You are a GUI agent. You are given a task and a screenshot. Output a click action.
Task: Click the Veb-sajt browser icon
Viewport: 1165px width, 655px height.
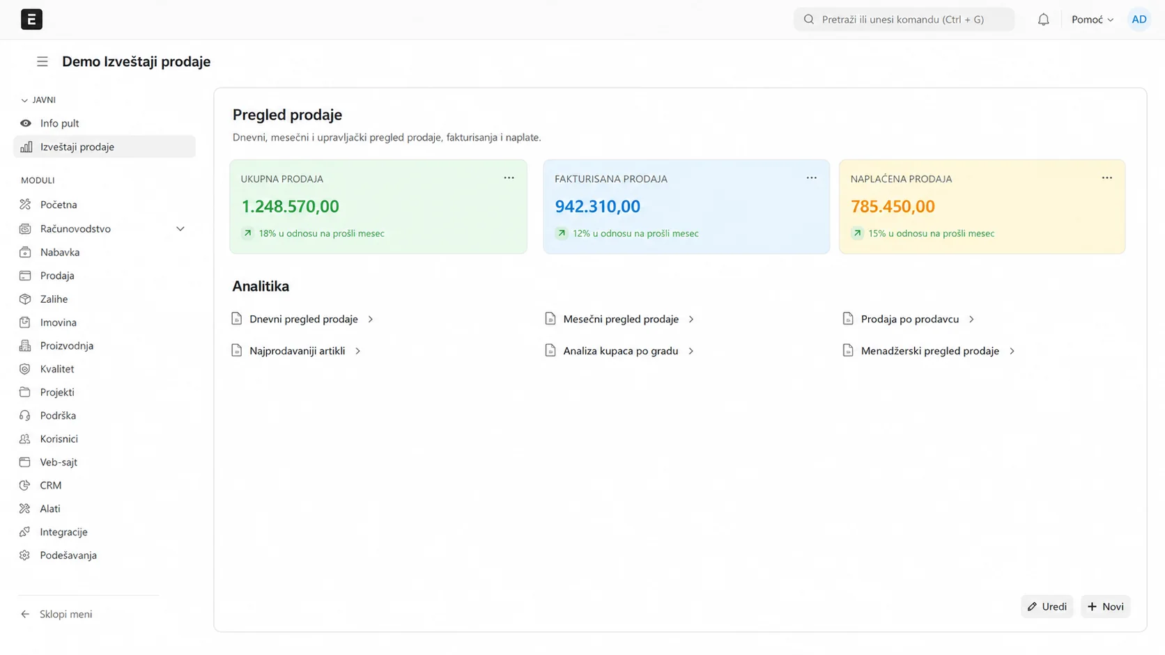coord(25,462)
